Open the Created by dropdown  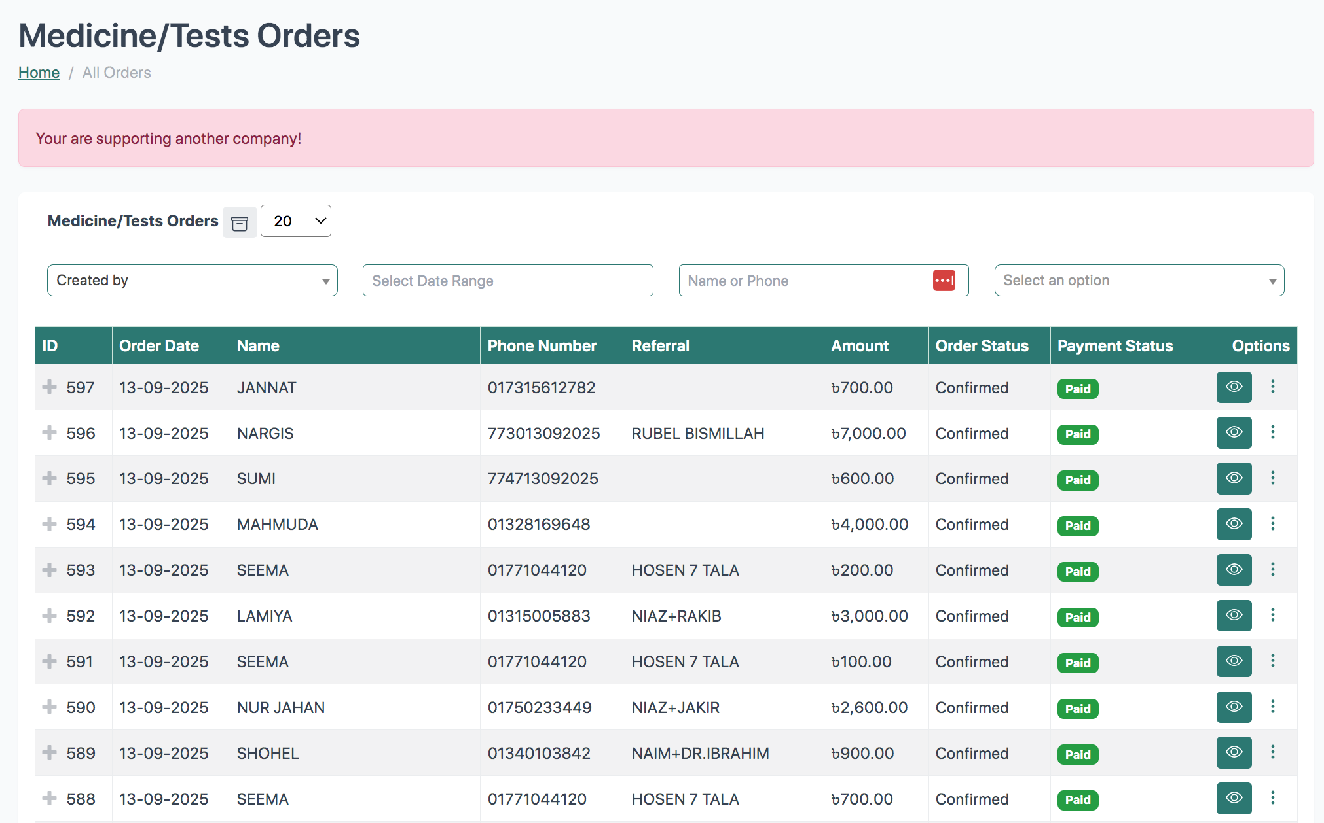(x=192, y=281)
